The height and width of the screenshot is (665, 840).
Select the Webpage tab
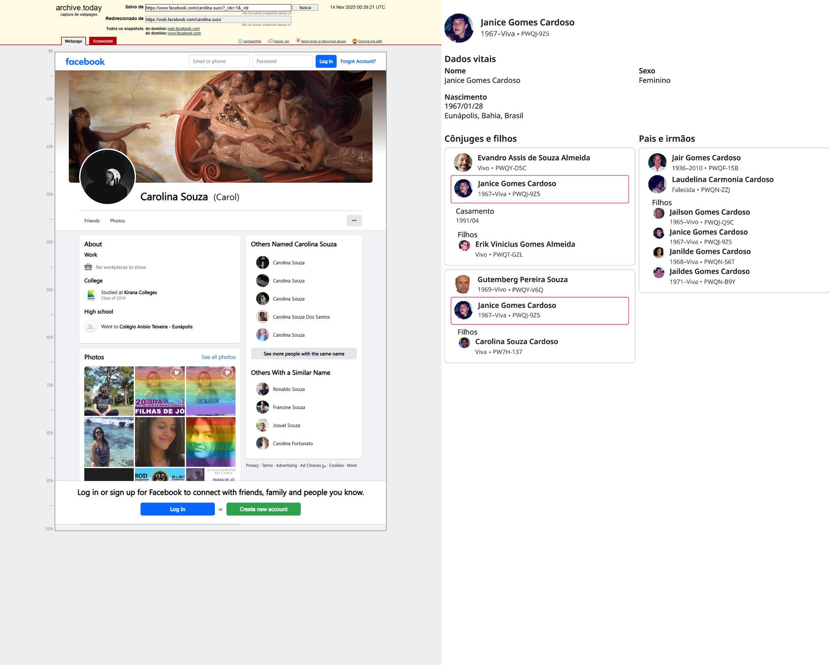(x=73, y=41)
